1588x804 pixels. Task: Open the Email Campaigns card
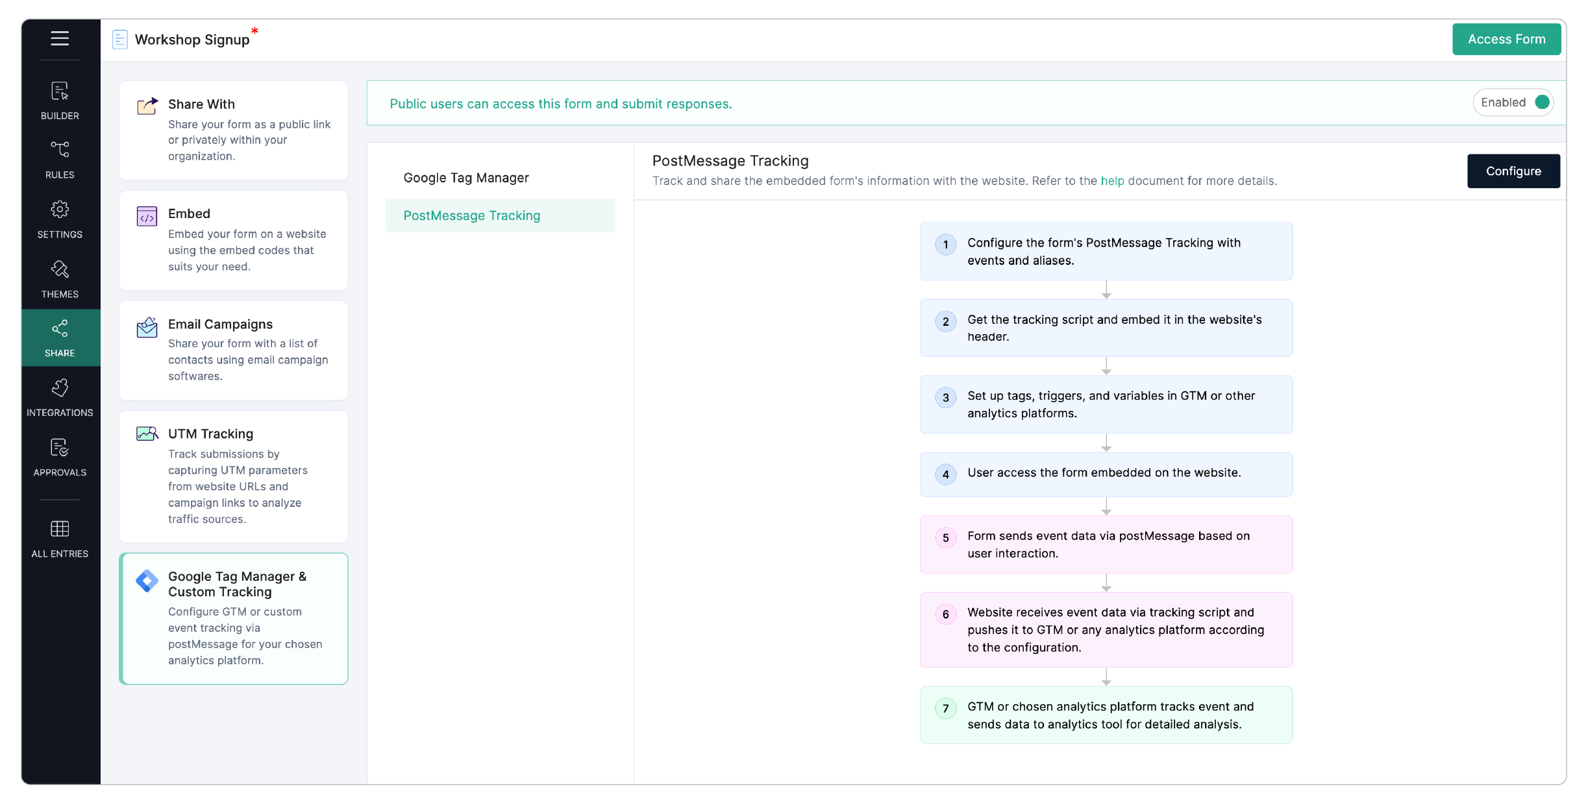[x=234, y=350]
